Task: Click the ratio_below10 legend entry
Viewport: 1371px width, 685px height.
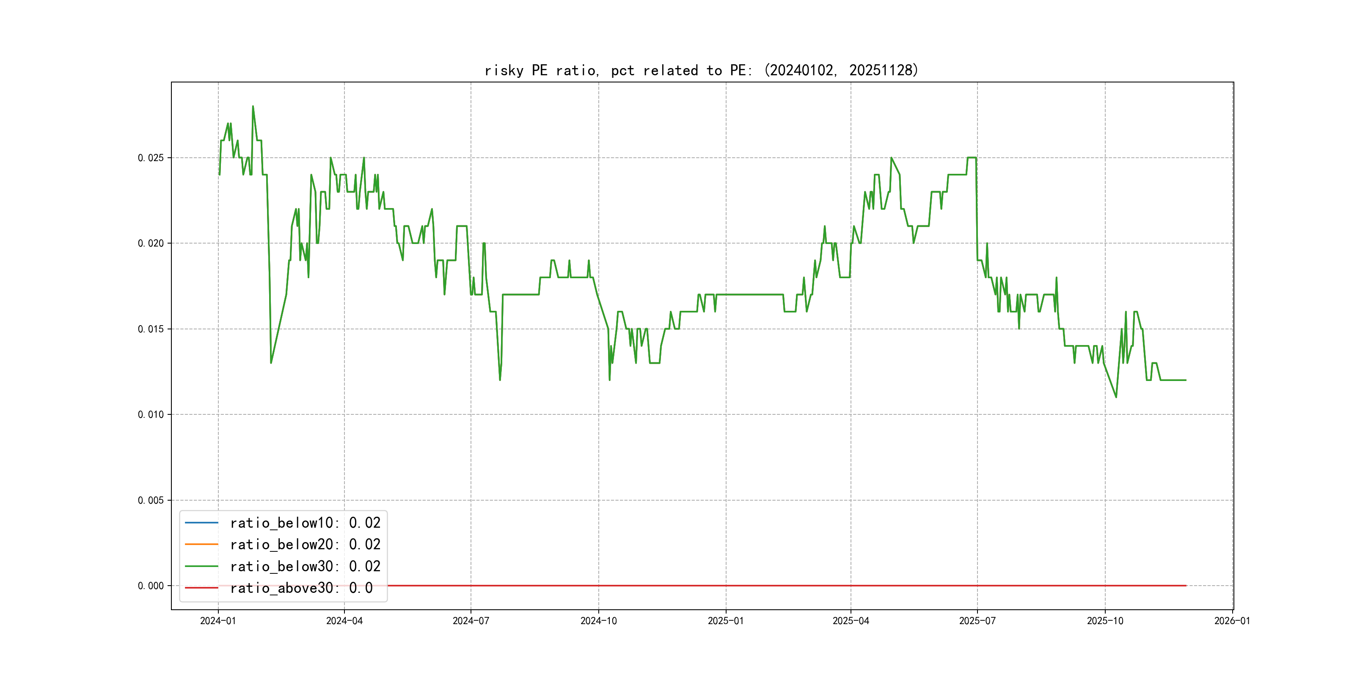Action: pos(305,523)
